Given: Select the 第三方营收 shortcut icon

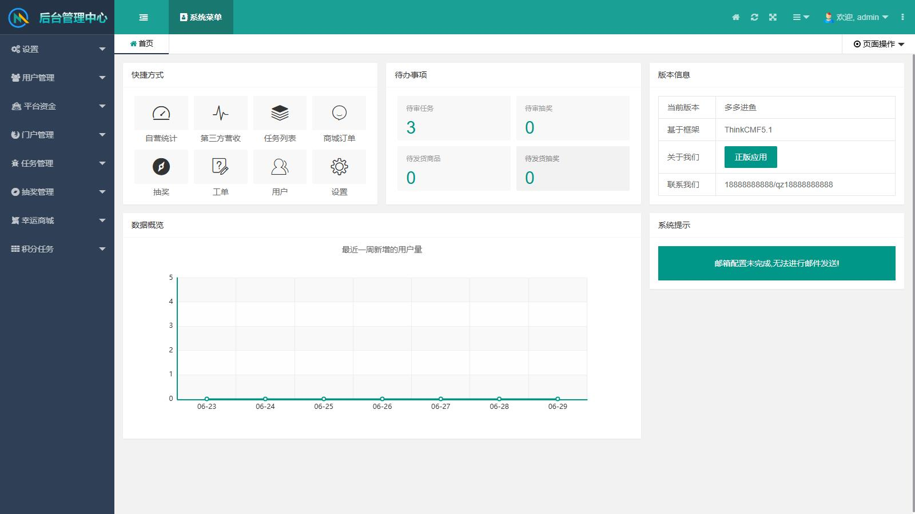Looking at the screenshot, I should (220, 113).
